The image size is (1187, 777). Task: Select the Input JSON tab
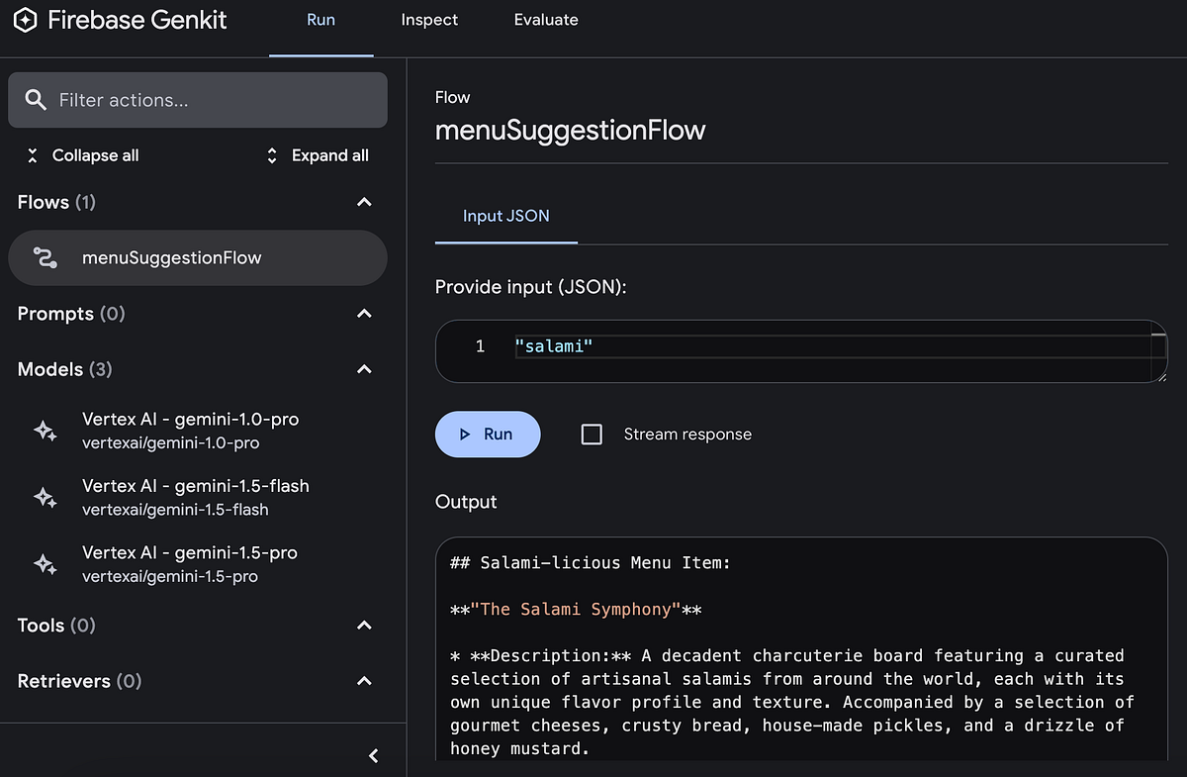506,216
